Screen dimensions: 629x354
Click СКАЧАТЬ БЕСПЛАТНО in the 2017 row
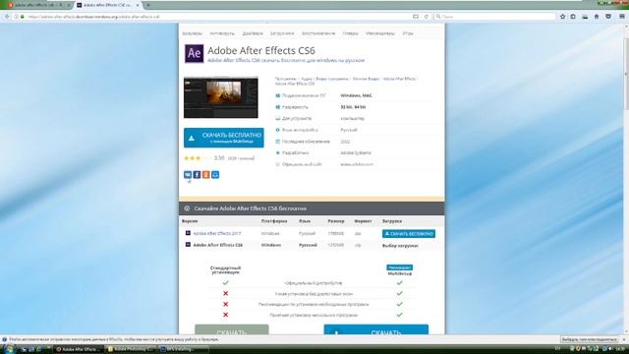point(409,234)
